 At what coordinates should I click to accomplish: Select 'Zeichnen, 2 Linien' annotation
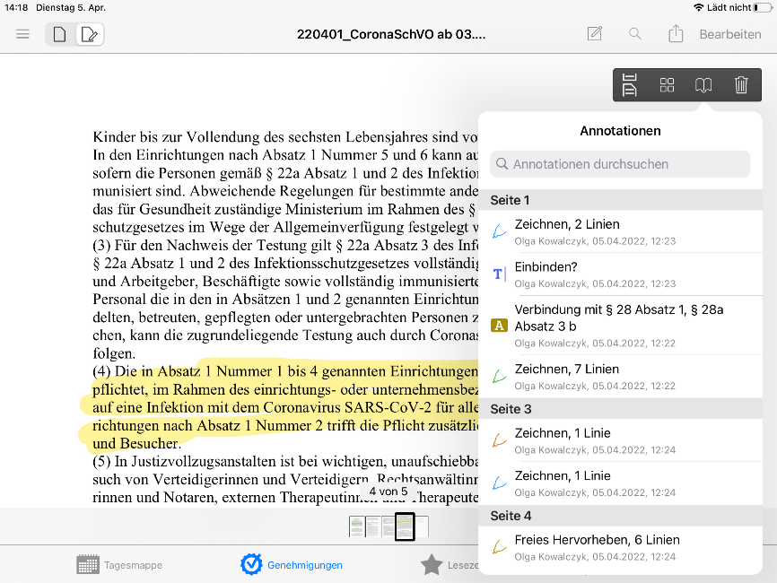pyautogui.click(x=620, y=231)
